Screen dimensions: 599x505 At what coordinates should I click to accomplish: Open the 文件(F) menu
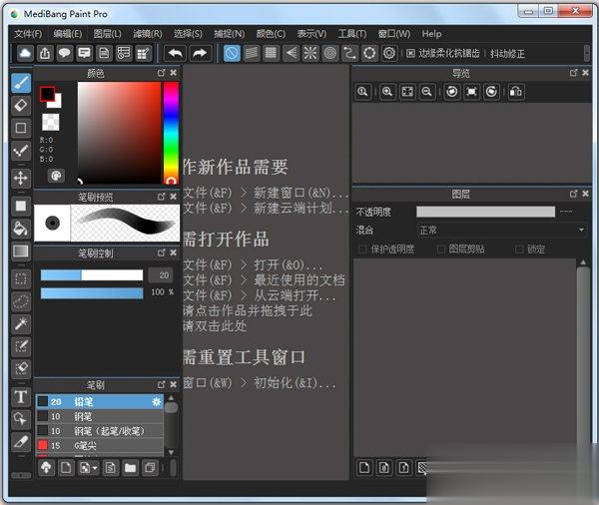pos(28,33)
